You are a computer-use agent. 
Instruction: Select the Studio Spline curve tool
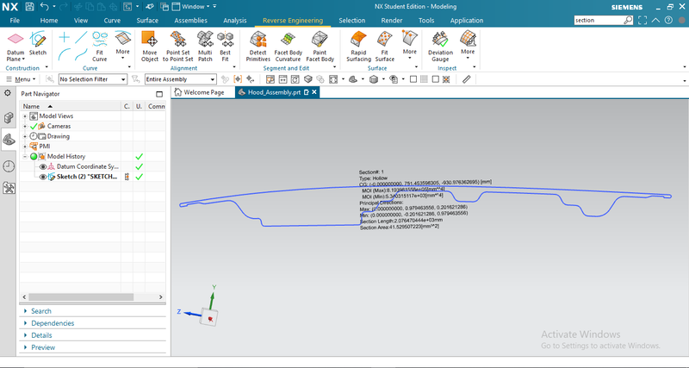tap(81, 54)
